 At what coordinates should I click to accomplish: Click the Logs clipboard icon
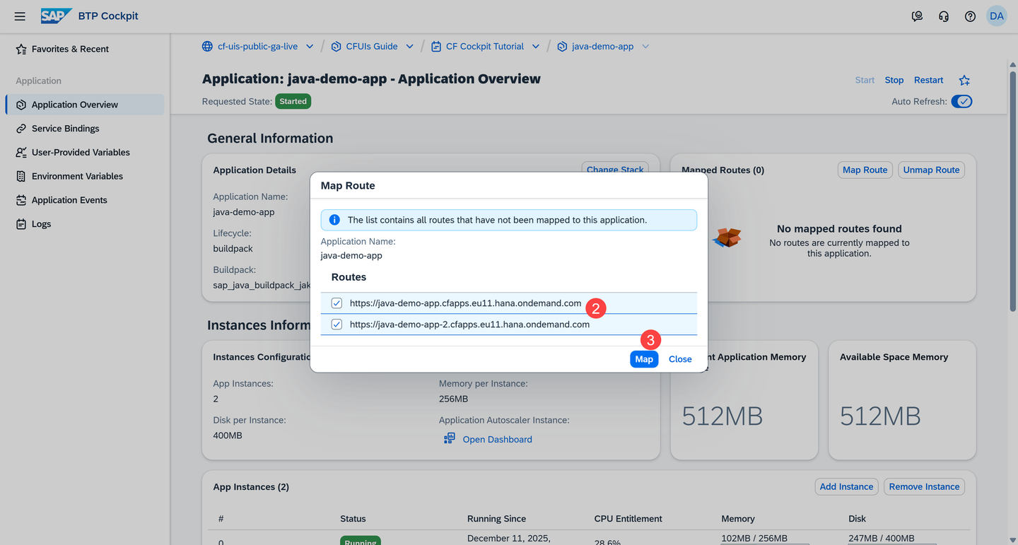pyautogui.click(x=21, y=224)
